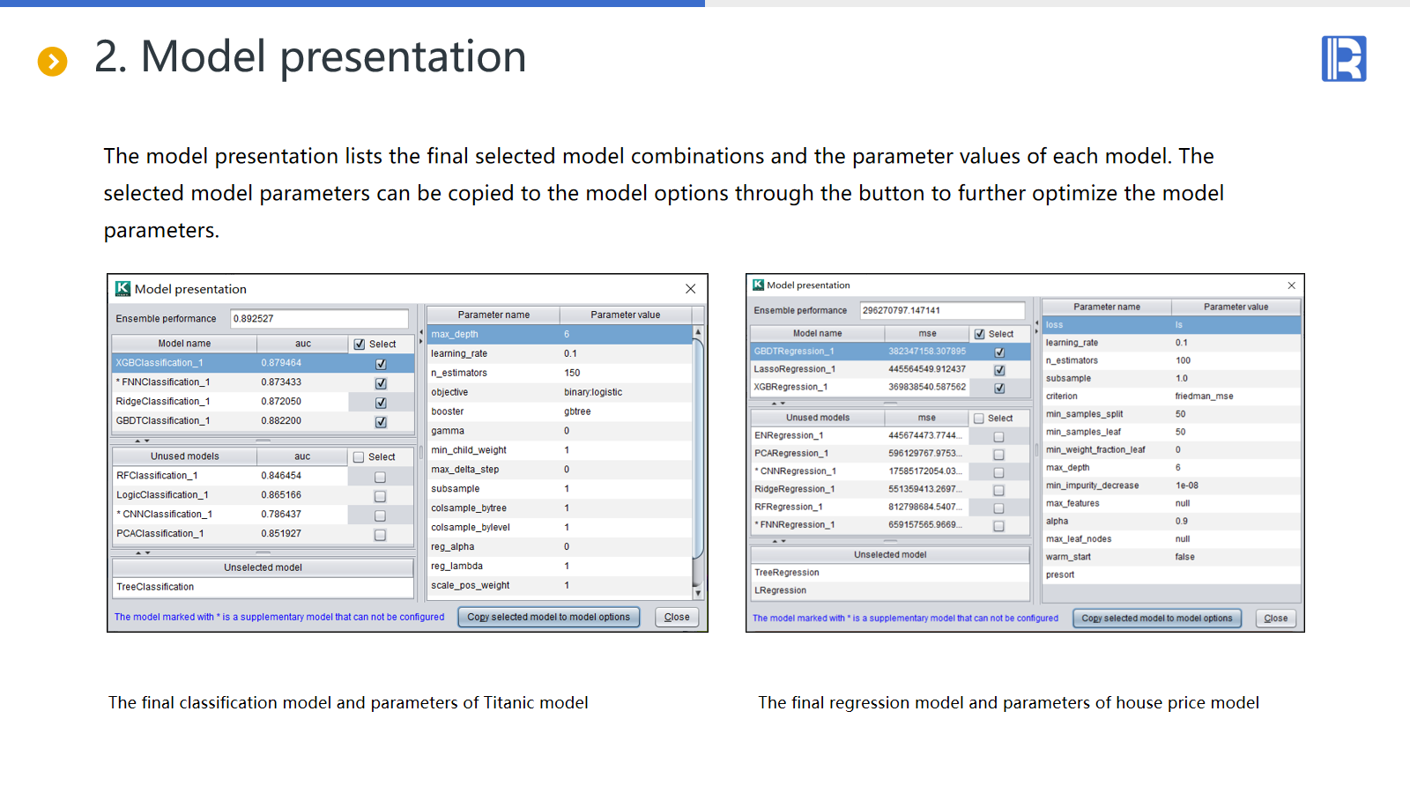Click the collapse arrows below the XGBRegression_1 row
Screen dimensions: 1410x793
pyautogui.click(x=778, y=404)
